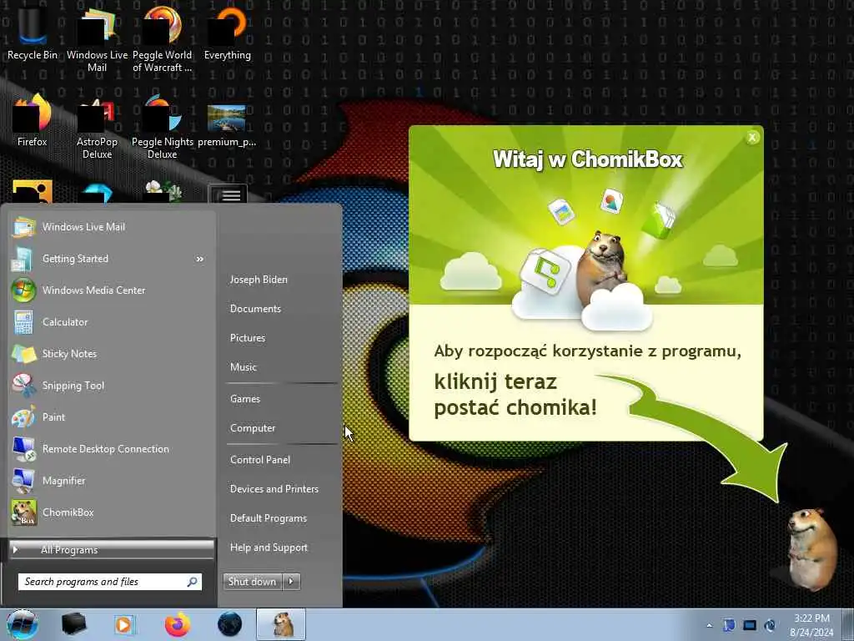Click the Getting Started icon in Start menu
The width and height of the screenshot is (854, 641).
pyautogui.click(x=23, y=259)
